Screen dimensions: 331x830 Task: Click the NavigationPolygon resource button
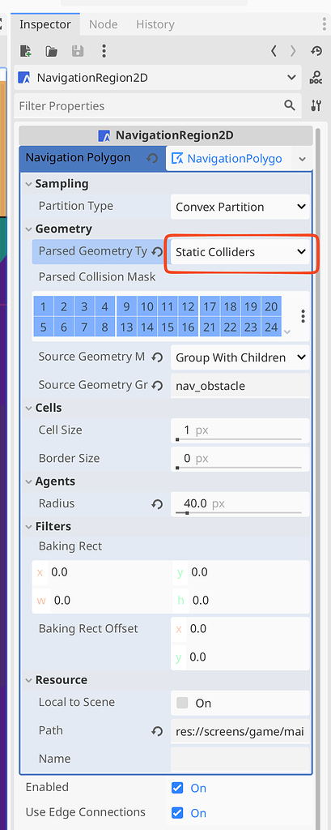[x=230, y=159]
